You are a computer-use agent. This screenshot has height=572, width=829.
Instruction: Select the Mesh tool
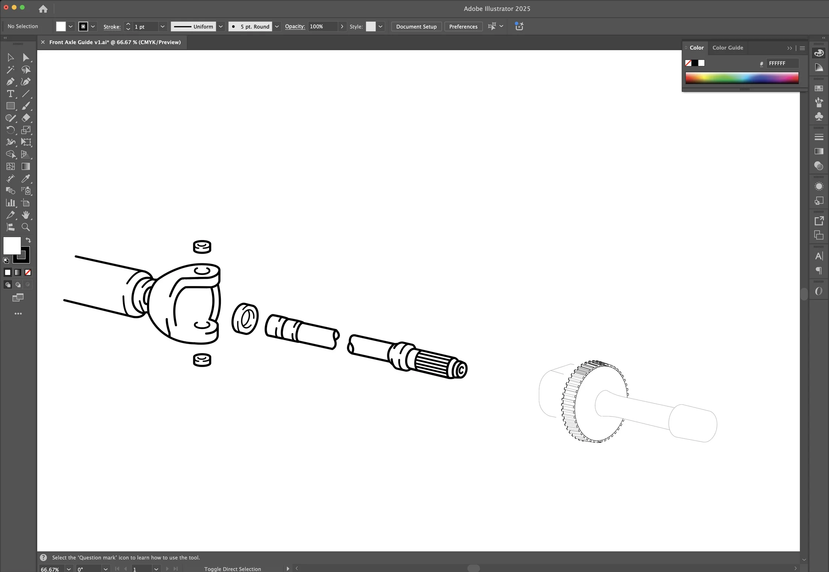(x=11, y=167)
